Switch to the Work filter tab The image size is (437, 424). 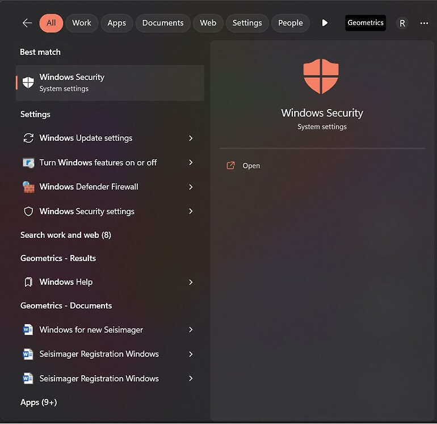tap(82, 23)
